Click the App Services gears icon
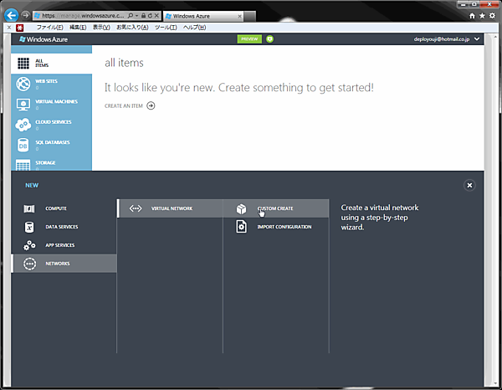Screen dimensions: 502x390 (29, 245)
